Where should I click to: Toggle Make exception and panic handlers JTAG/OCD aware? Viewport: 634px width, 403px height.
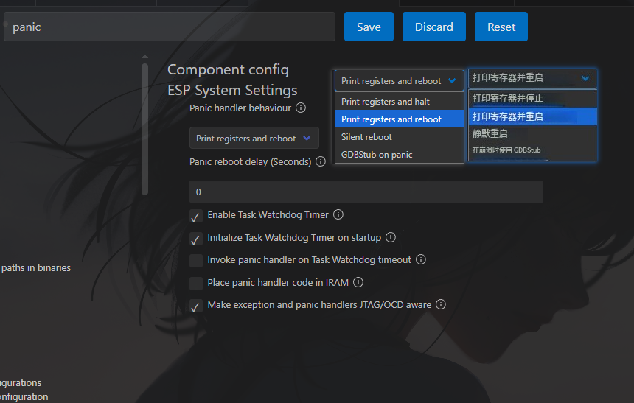click(196, 306)
